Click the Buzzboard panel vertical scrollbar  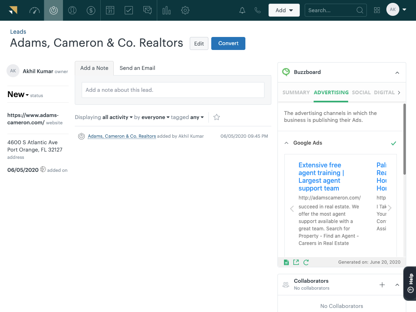[404, 138]
